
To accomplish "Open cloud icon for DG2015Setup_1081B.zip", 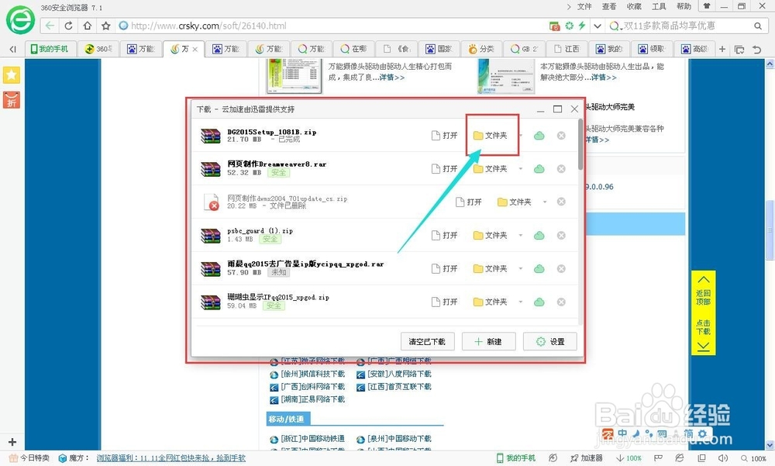I will 539,136.
